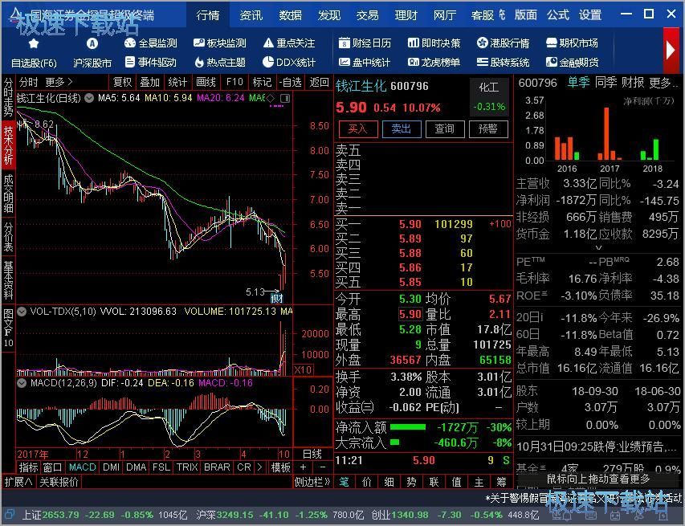685x526 pixels.
Task: Open the 模板 template dropdown
Action: 281,467
